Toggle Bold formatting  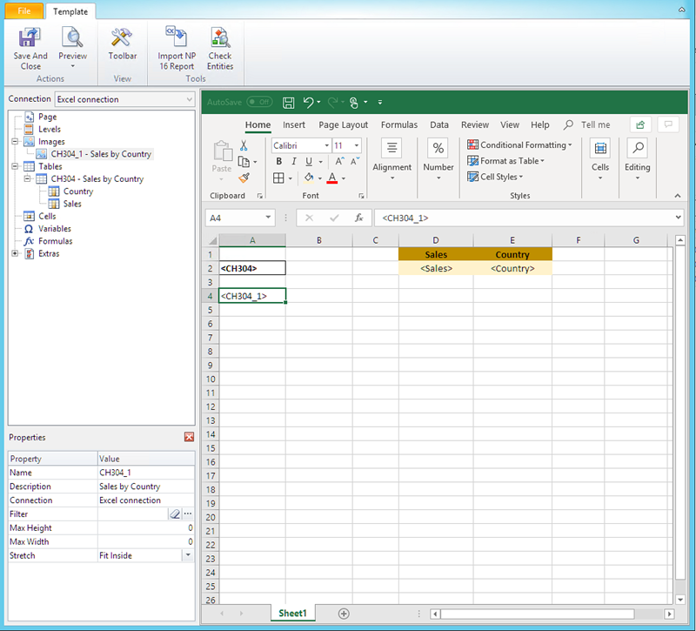278,161
